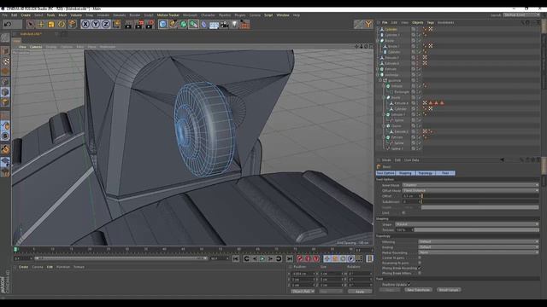The height and width of the screenshot is (307, 547).
Task: Click the Make Editable icon in left palette
Action: click(5, 38)
